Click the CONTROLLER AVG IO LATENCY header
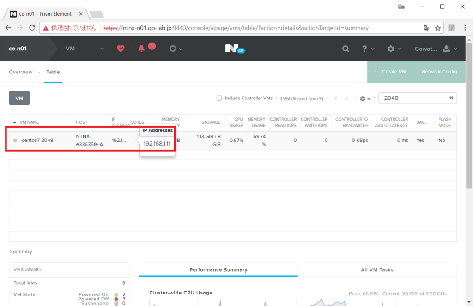The width and height of the screenshot is (473, 306). [x=391, y=122]
